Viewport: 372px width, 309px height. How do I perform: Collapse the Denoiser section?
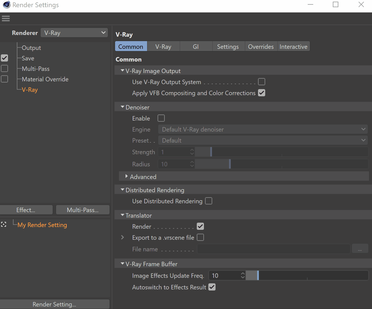pyautogui.click(x=123, y=107)
